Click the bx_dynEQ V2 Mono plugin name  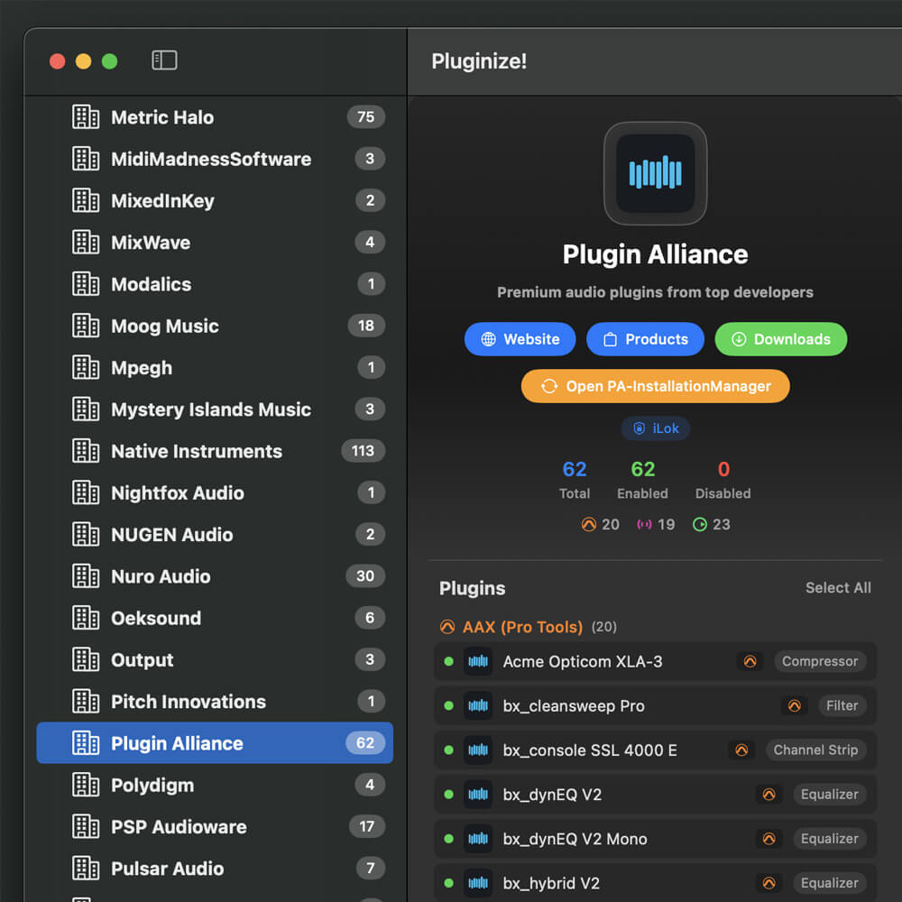(x=575, y=839)
